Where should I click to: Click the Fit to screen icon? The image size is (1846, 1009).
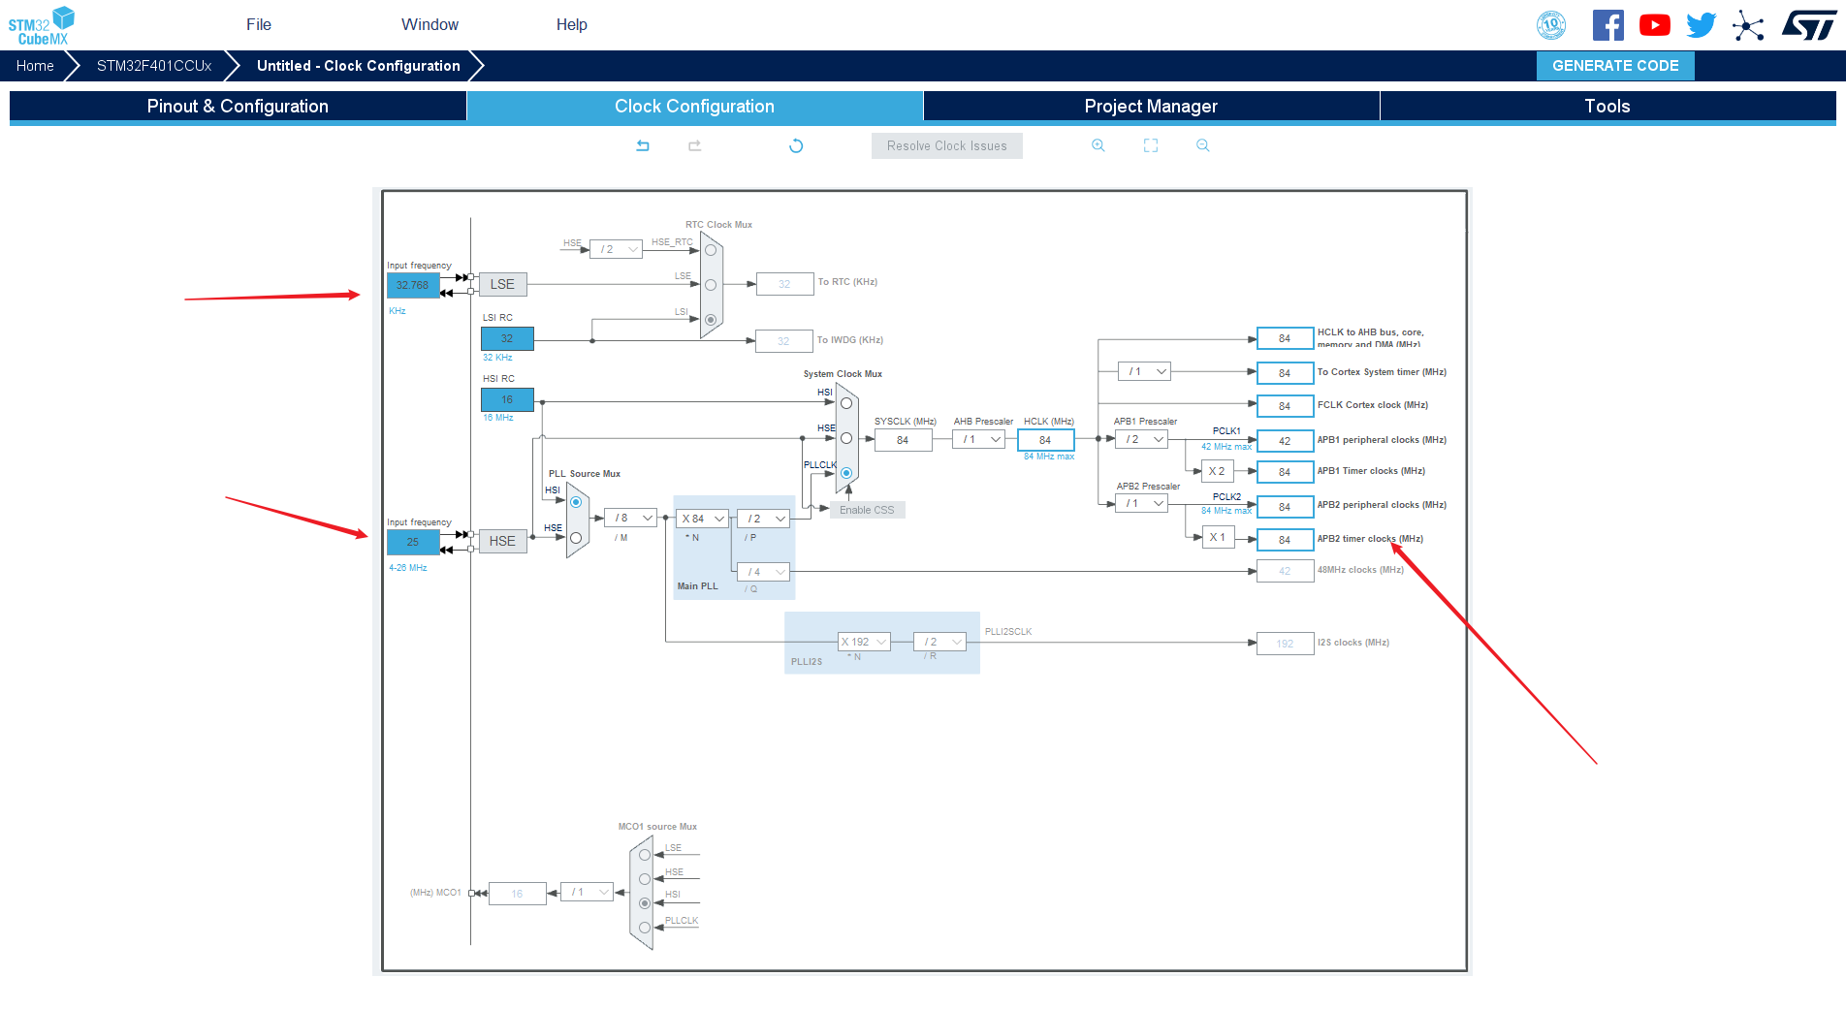tap(1151, 145)
